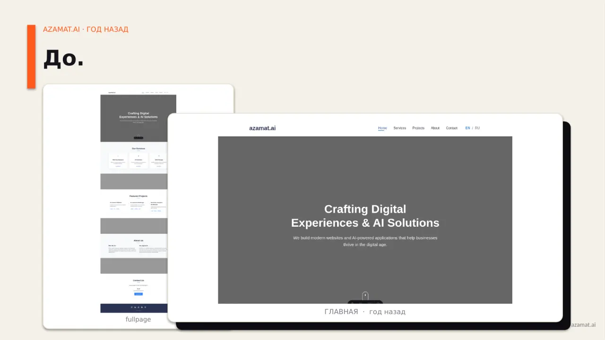Click the scroll-down mouse icon in hero

coord(365,296)
